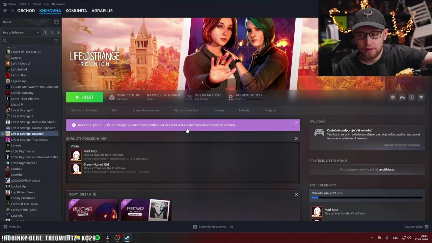This screenshot has width=432, height=243.
Task: Select LOCKDOWN Protocol in library
Action: click(26, 180)
